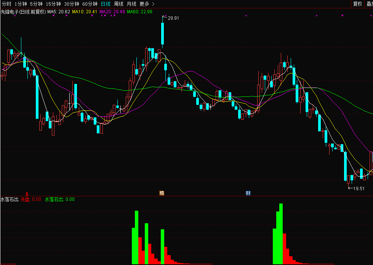This screenshot has width=373, height=265.
Task: Click the candlestick at the 19.51 low
Action: coord(349,181)
